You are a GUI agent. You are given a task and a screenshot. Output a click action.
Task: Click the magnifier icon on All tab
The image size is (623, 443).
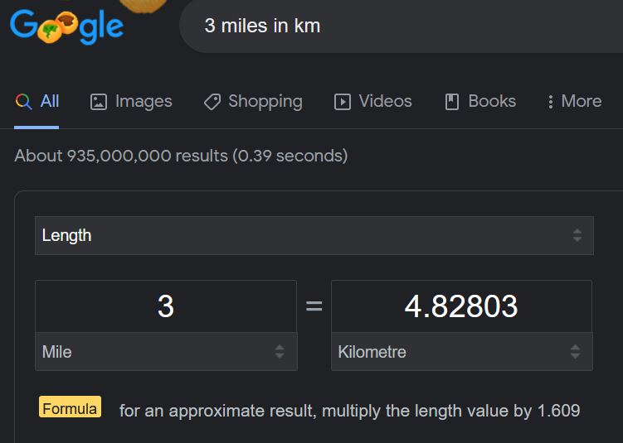(24, 102)
